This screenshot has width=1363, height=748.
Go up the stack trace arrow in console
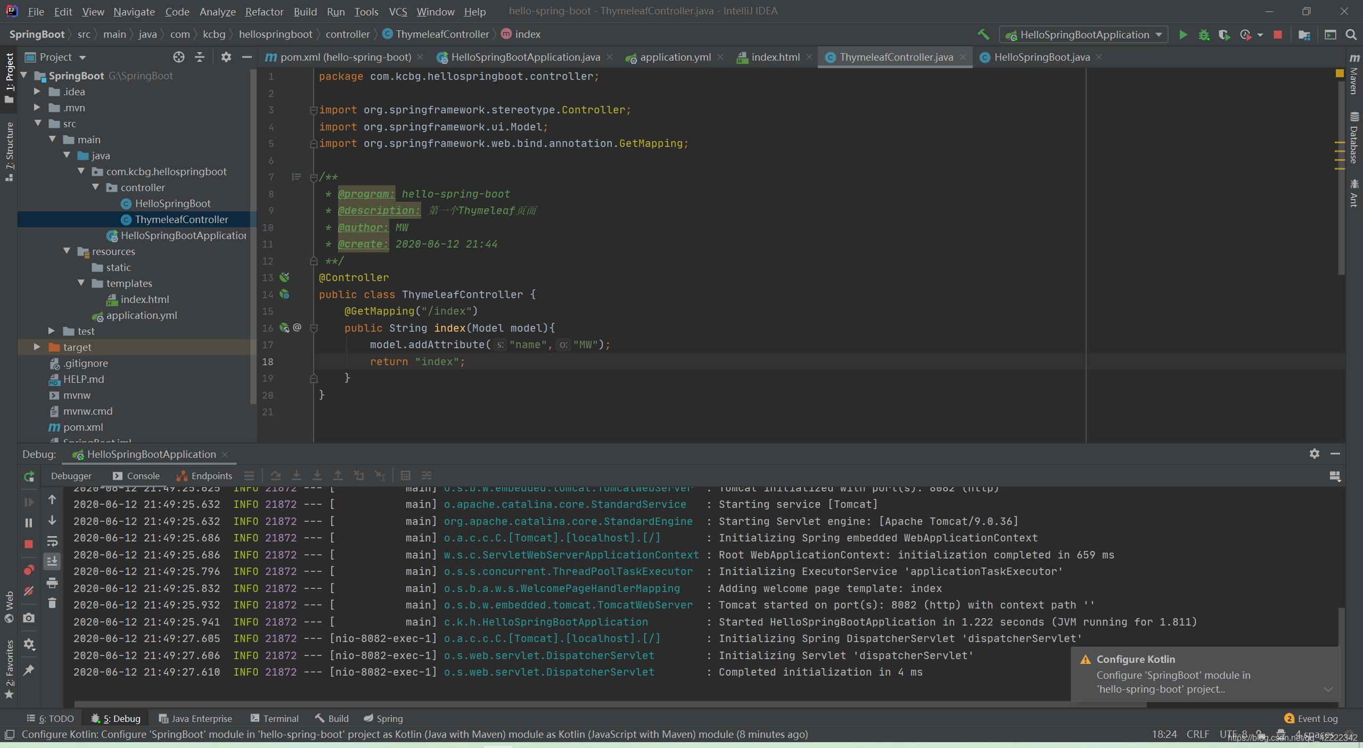click(x=52, y=499)
